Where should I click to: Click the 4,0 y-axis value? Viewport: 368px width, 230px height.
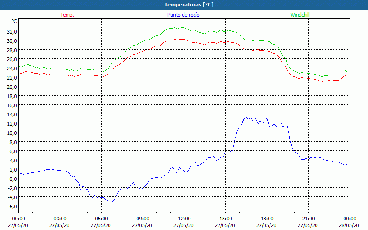point(13,160)
